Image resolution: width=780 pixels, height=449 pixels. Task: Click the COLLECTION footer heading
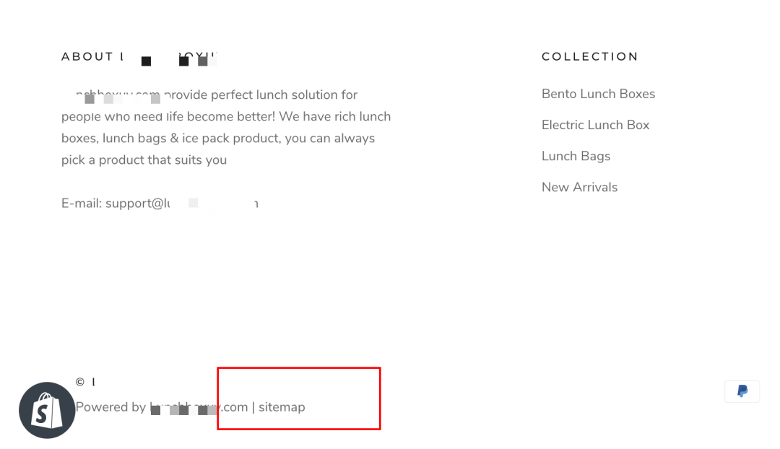[x=589, y=56]
